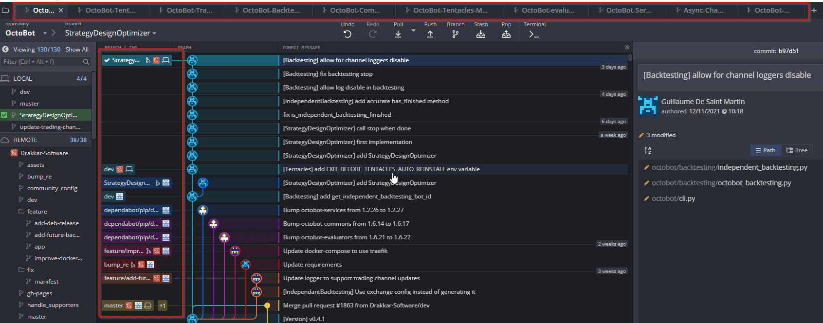Click the +1 badge next to the master label
Viewport: 823px width, 323px height.
tap(163, 305)
